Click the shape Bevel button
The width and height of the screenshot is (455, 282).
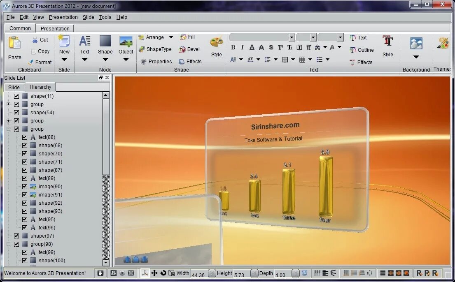tap(189, 49)
